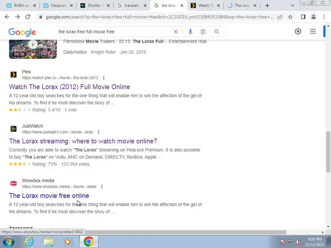Open Windows Media Player from taskbar

coord(68,242)
